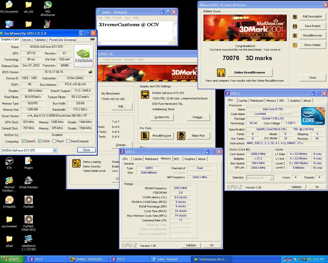Image resolution: width=328 pixels, height=263 pixels.
Task: Launch MSI Afterburner from desktop
Action: [x=48, y=9]
